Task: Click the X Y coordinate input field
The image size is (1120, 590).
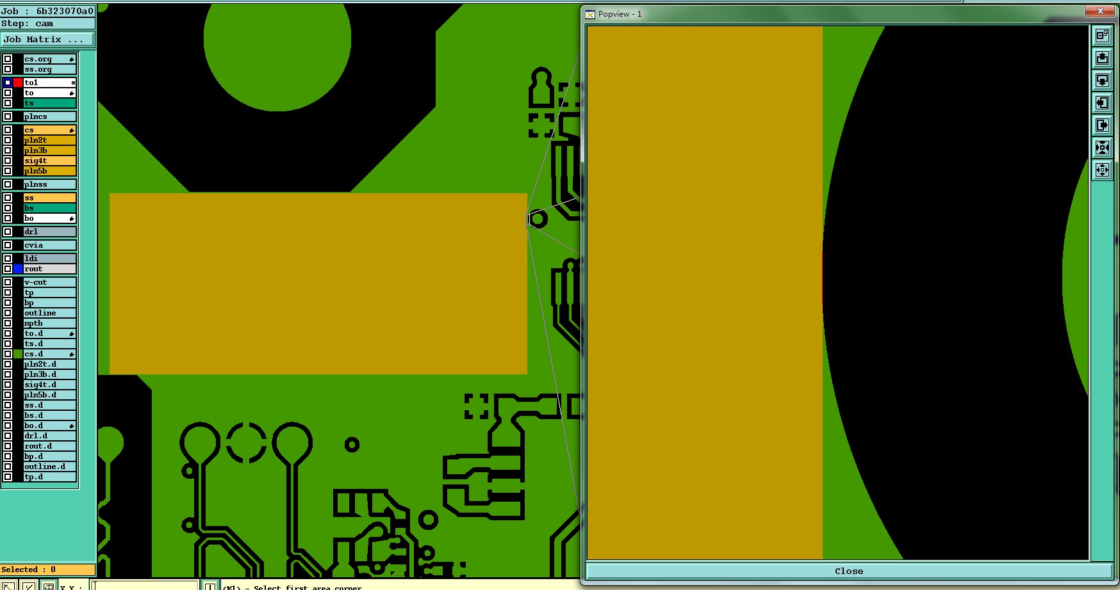Action: click(x=145, y=586)
